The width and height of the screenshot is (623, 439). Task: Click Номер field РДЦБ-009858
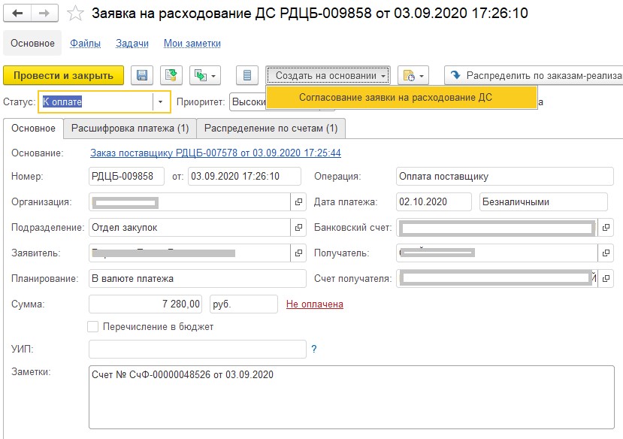(126, 177)
